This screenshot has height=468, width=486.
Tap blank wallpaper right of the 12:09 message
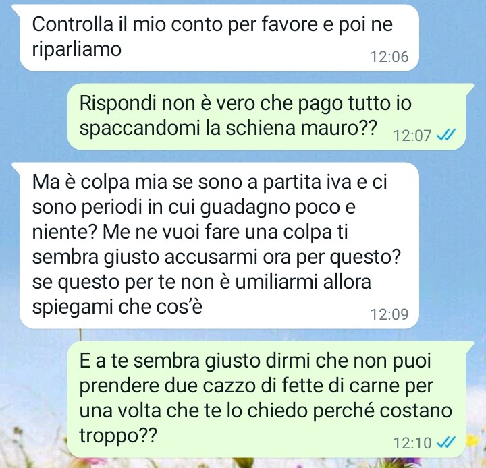[452, 245]
